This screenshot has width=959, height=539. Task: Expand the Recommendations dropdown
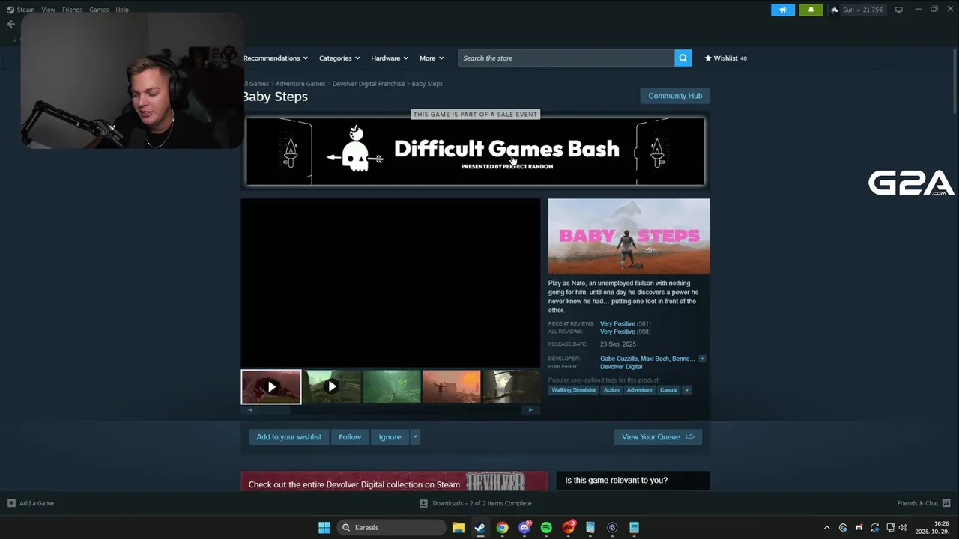276,58
